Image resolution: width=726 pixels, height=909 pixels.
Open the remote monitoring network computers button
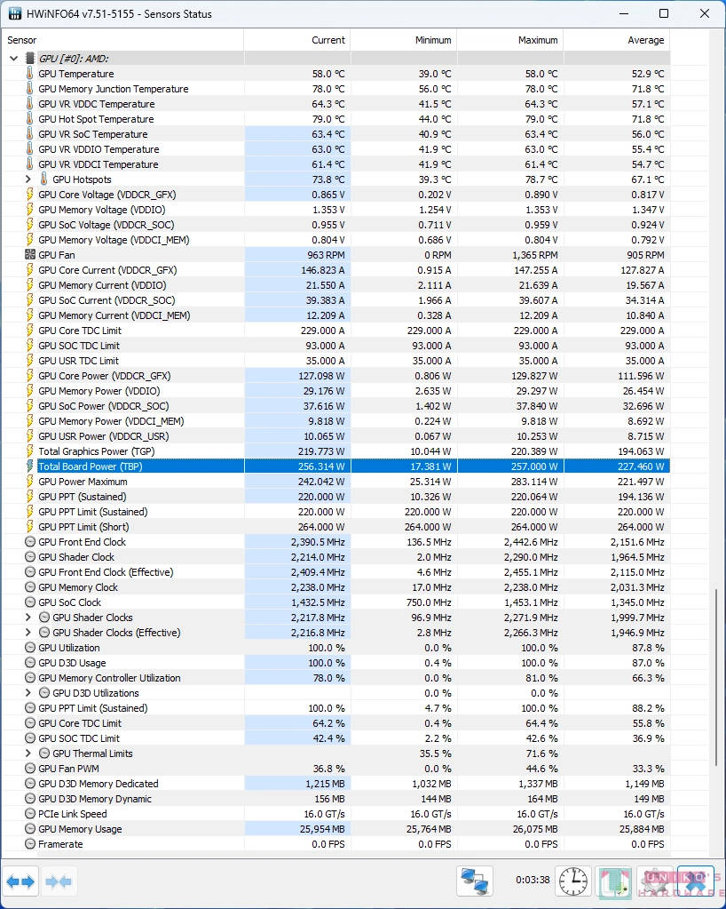[474, 881]
